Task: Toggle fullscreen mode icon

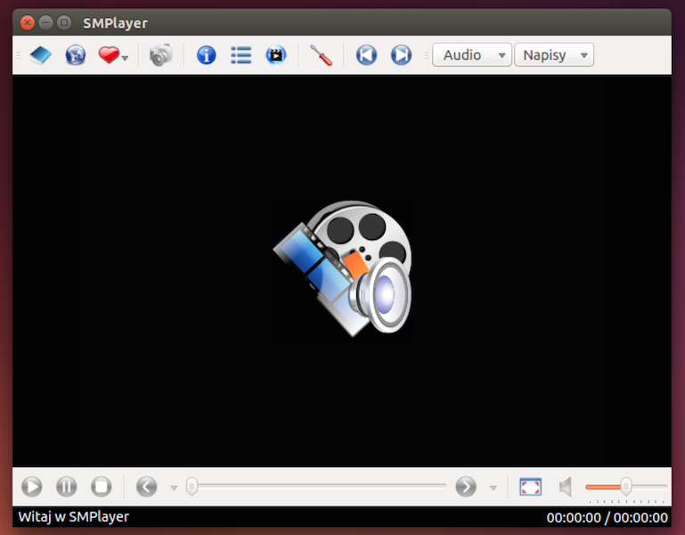Action: (530, 487)
